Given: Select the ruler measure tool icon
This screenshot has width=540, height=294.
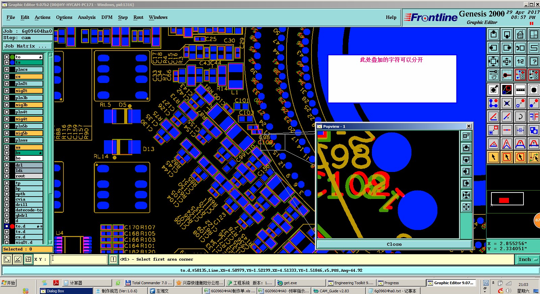Looking at the screenshot, I should 520,90.
